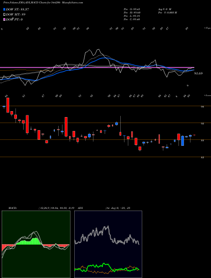
Task: Click the 'ADX' panel heading
Action: pyautogui.click(x=80, y=208)
